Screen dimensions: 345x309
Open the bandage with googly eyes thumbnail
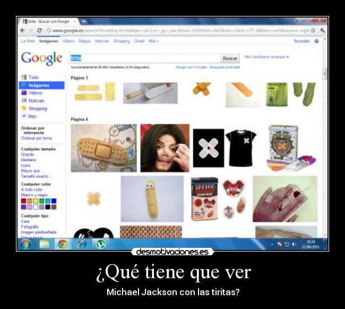(x=152, y=199)
